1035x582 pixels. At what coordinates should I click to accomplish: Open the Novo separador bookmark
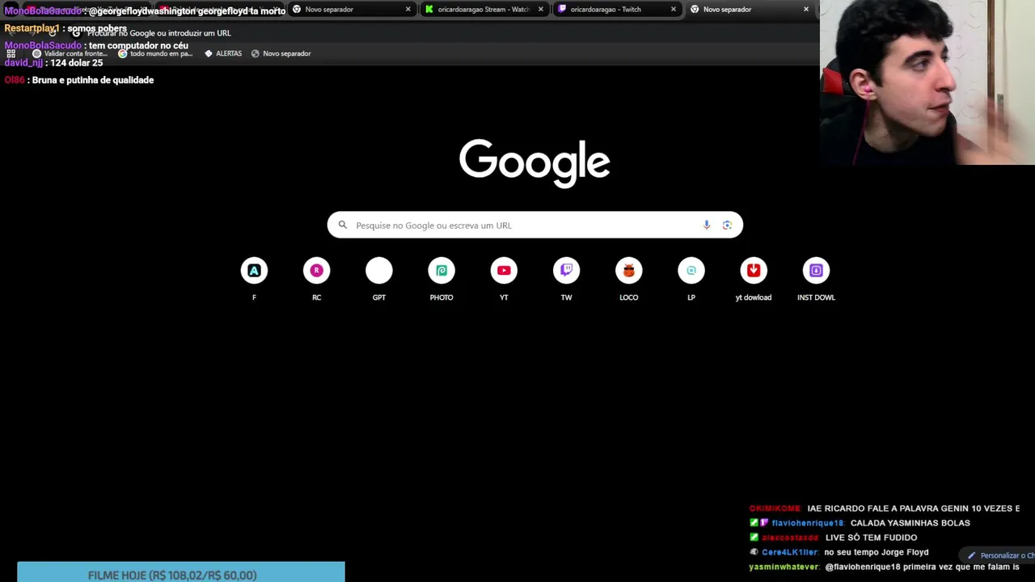click(x=281, y=53)
